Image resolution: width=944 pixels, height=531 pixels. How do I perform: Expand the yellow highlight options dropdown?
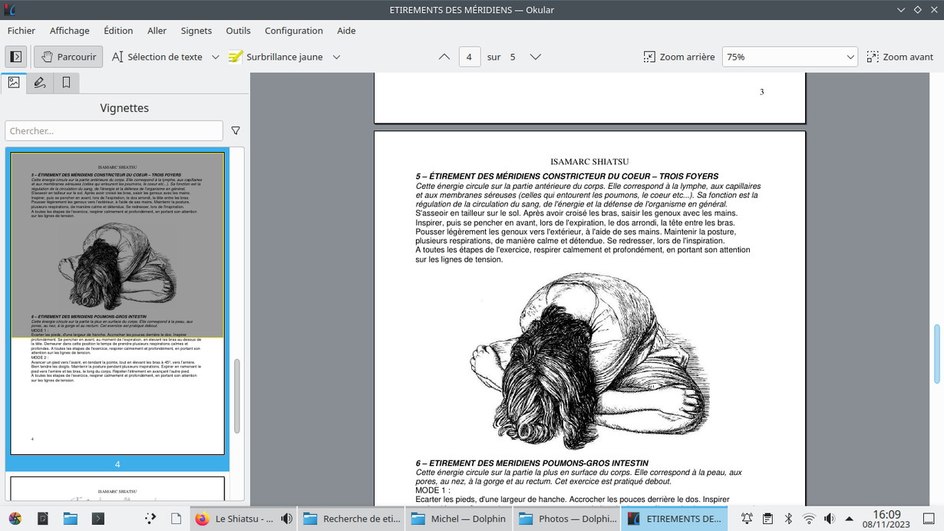pos(336,57)
